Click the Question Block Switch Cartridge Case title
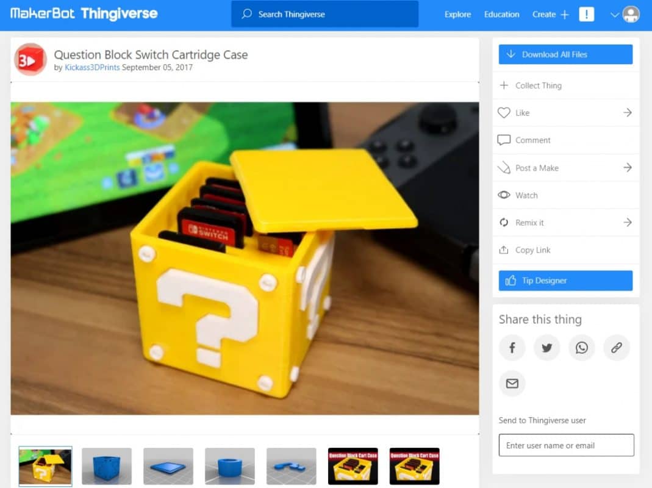 click(151, 54)
